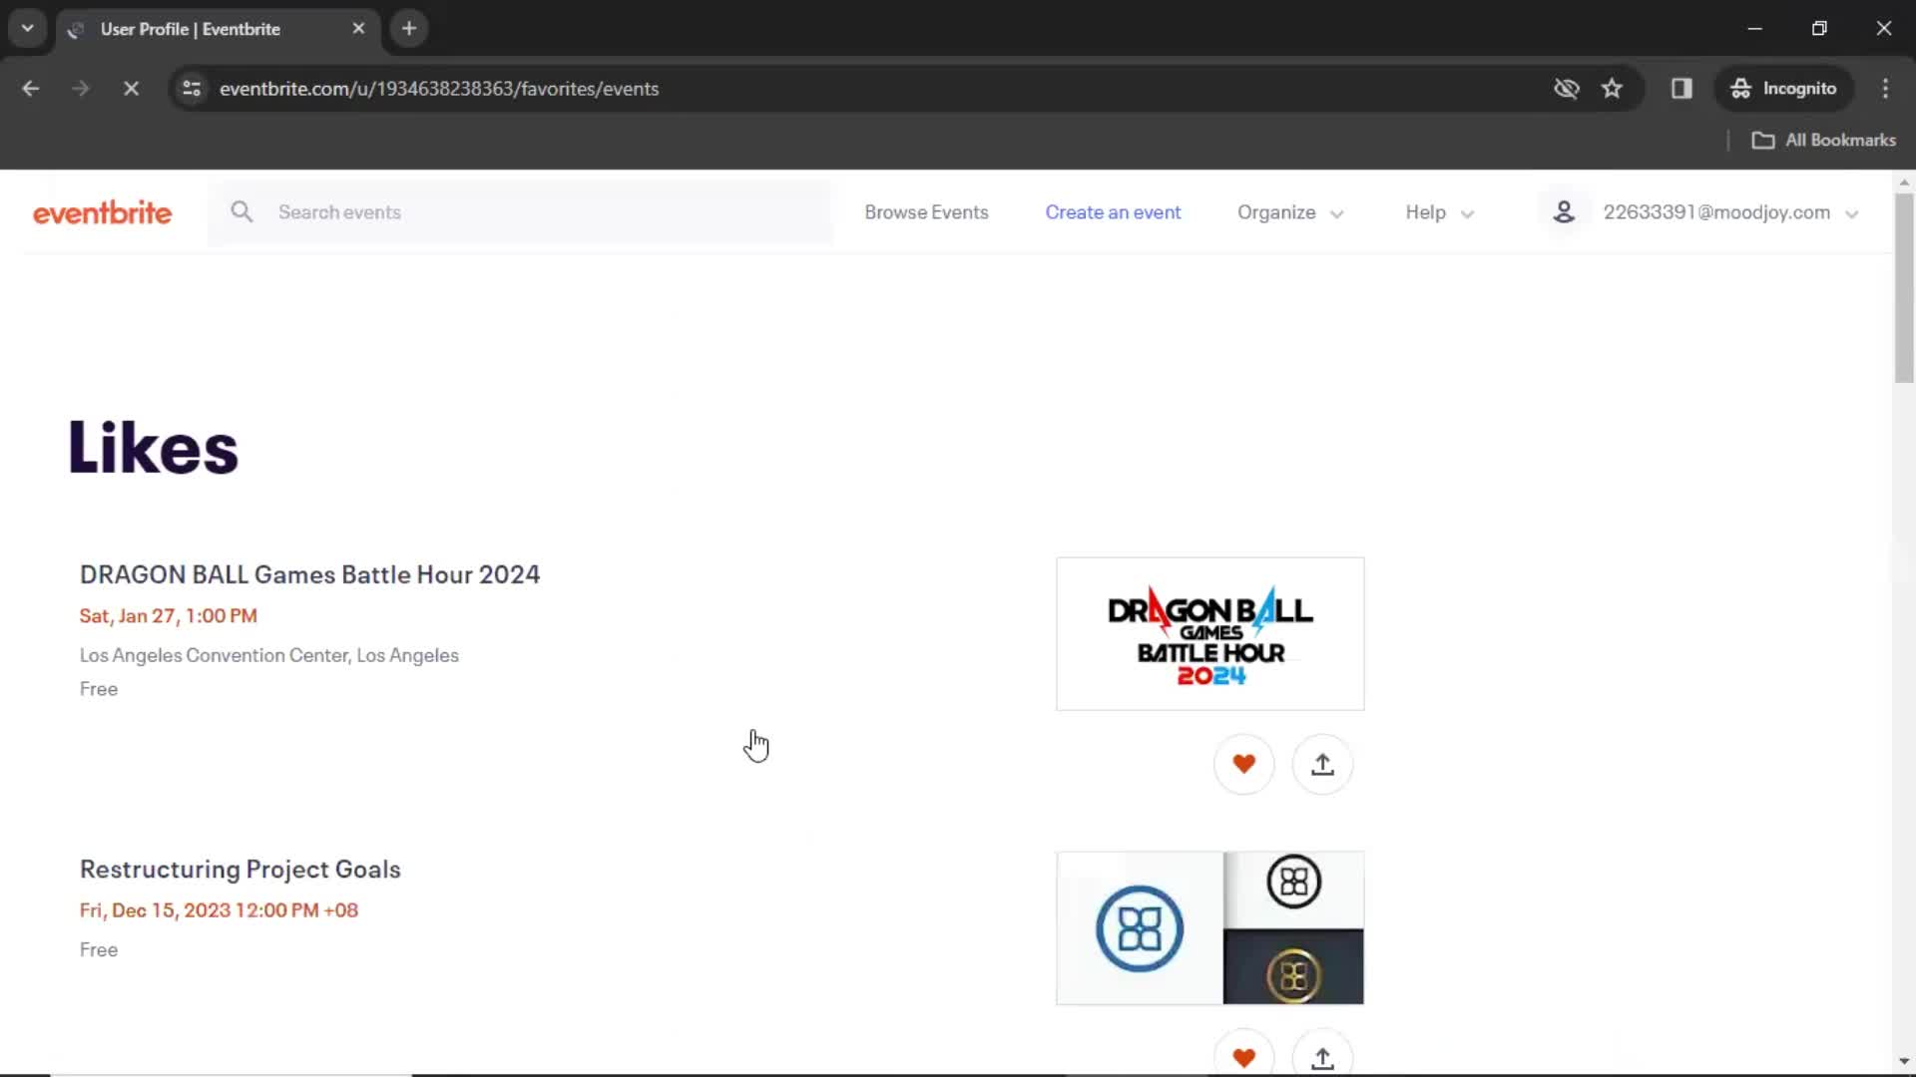The height and width of the screenshot is (1077, 1916).
Task: Toggle the browser side panel
Action: pos(1681,88)
